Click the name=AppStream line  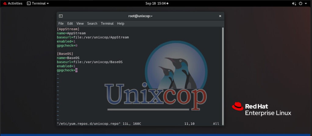pos(71,33)
